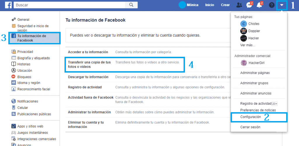The height and width of the screenshot is (146, 299).
Task: Click the Juegos instantáneos gamepad icon
Action: point(13,133)
